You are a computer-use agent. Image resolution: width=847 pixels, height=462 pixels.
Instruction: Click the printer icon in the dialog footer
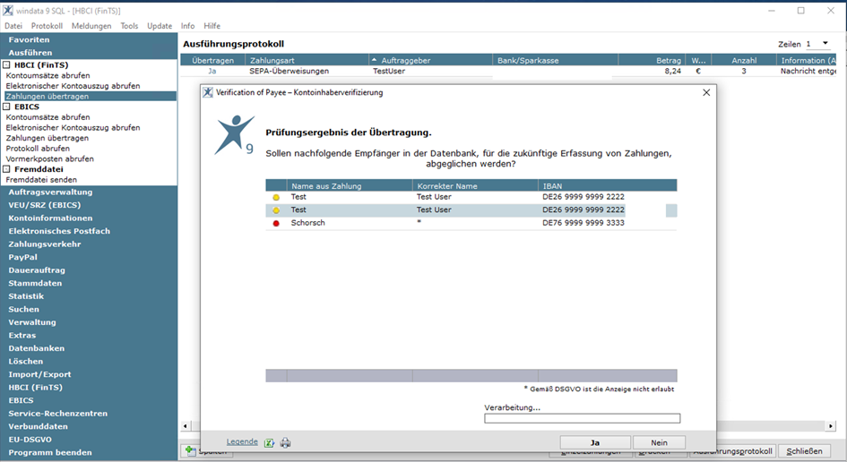(x=285, y=442)
